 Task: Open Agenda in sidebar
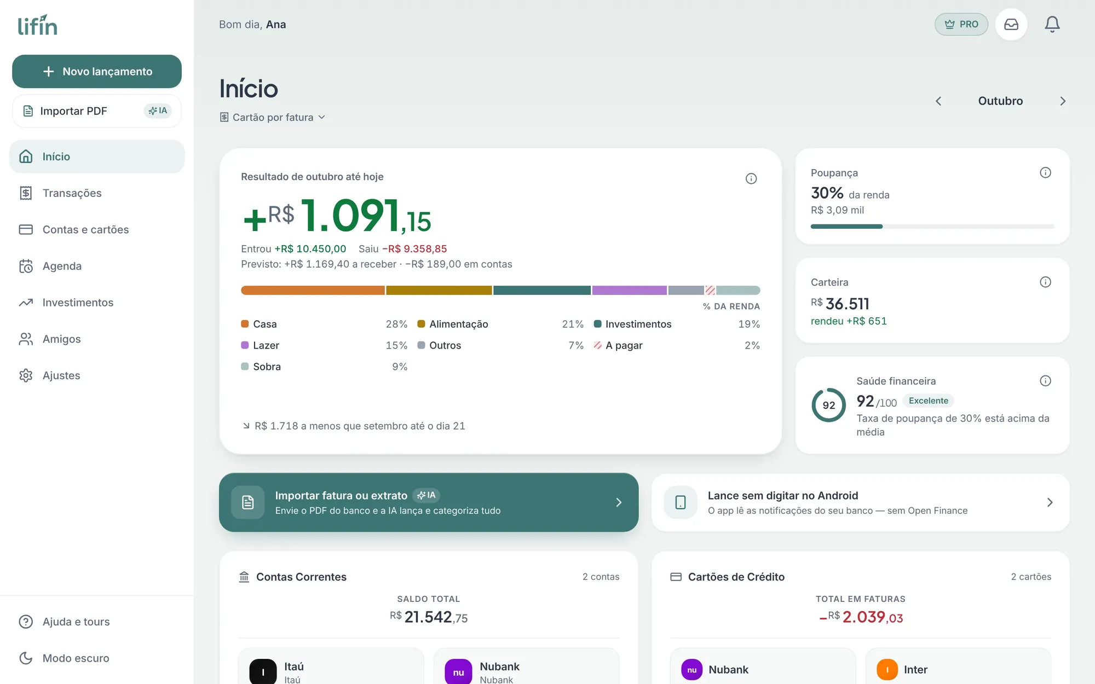97,266
